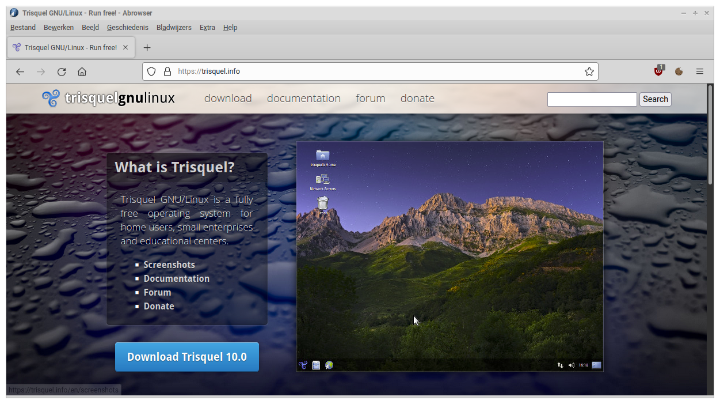Click the download link in site navigation
Viewport: 720px width, 404px height.
[x=228, y=99]
